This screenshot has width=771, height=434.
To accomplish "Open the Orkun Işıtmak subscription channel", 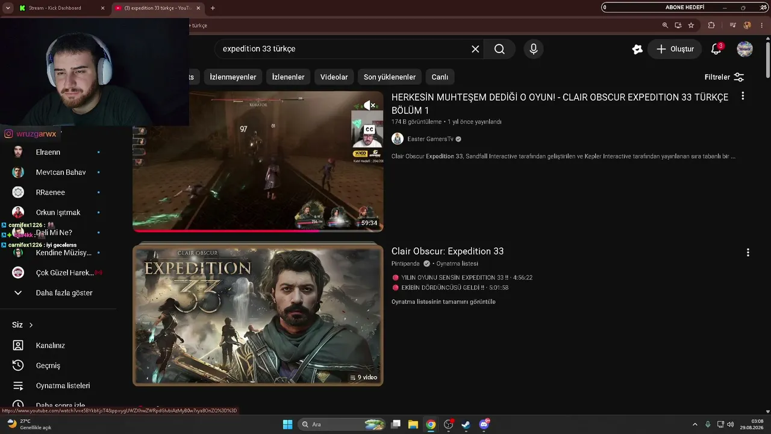I will pyautogui.click(x=57, y=212).
